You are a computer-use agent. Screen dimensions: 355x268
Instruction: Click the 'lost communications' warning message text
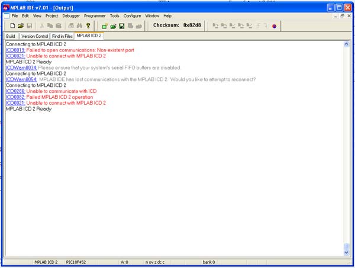[147, 80]
